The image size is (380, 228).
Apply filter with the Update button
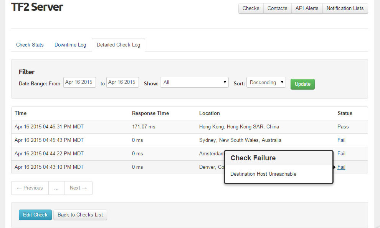click(303, 84)
